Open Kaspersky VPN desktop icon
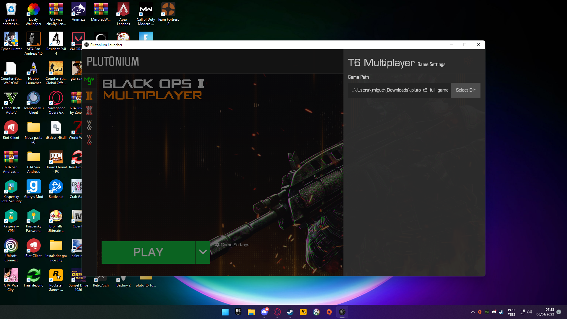 11,221
